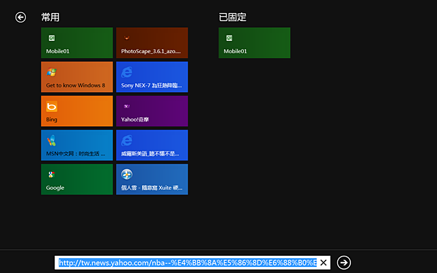
Task: Go back using the circled left arrow
Action: click(x=20, y=17)
